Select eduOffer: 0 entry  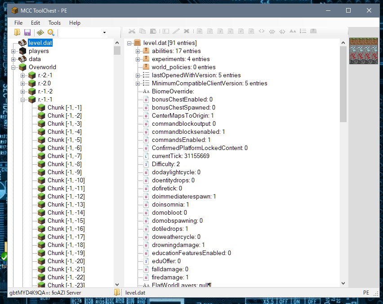coord(166,261)
